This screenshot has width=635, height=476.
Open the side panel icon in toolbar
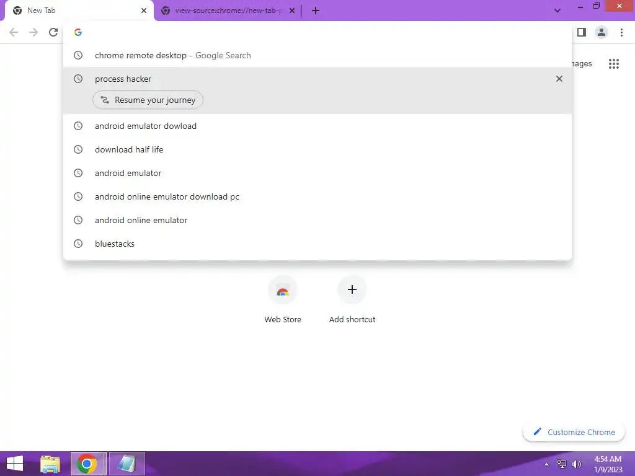click(582, 32)
